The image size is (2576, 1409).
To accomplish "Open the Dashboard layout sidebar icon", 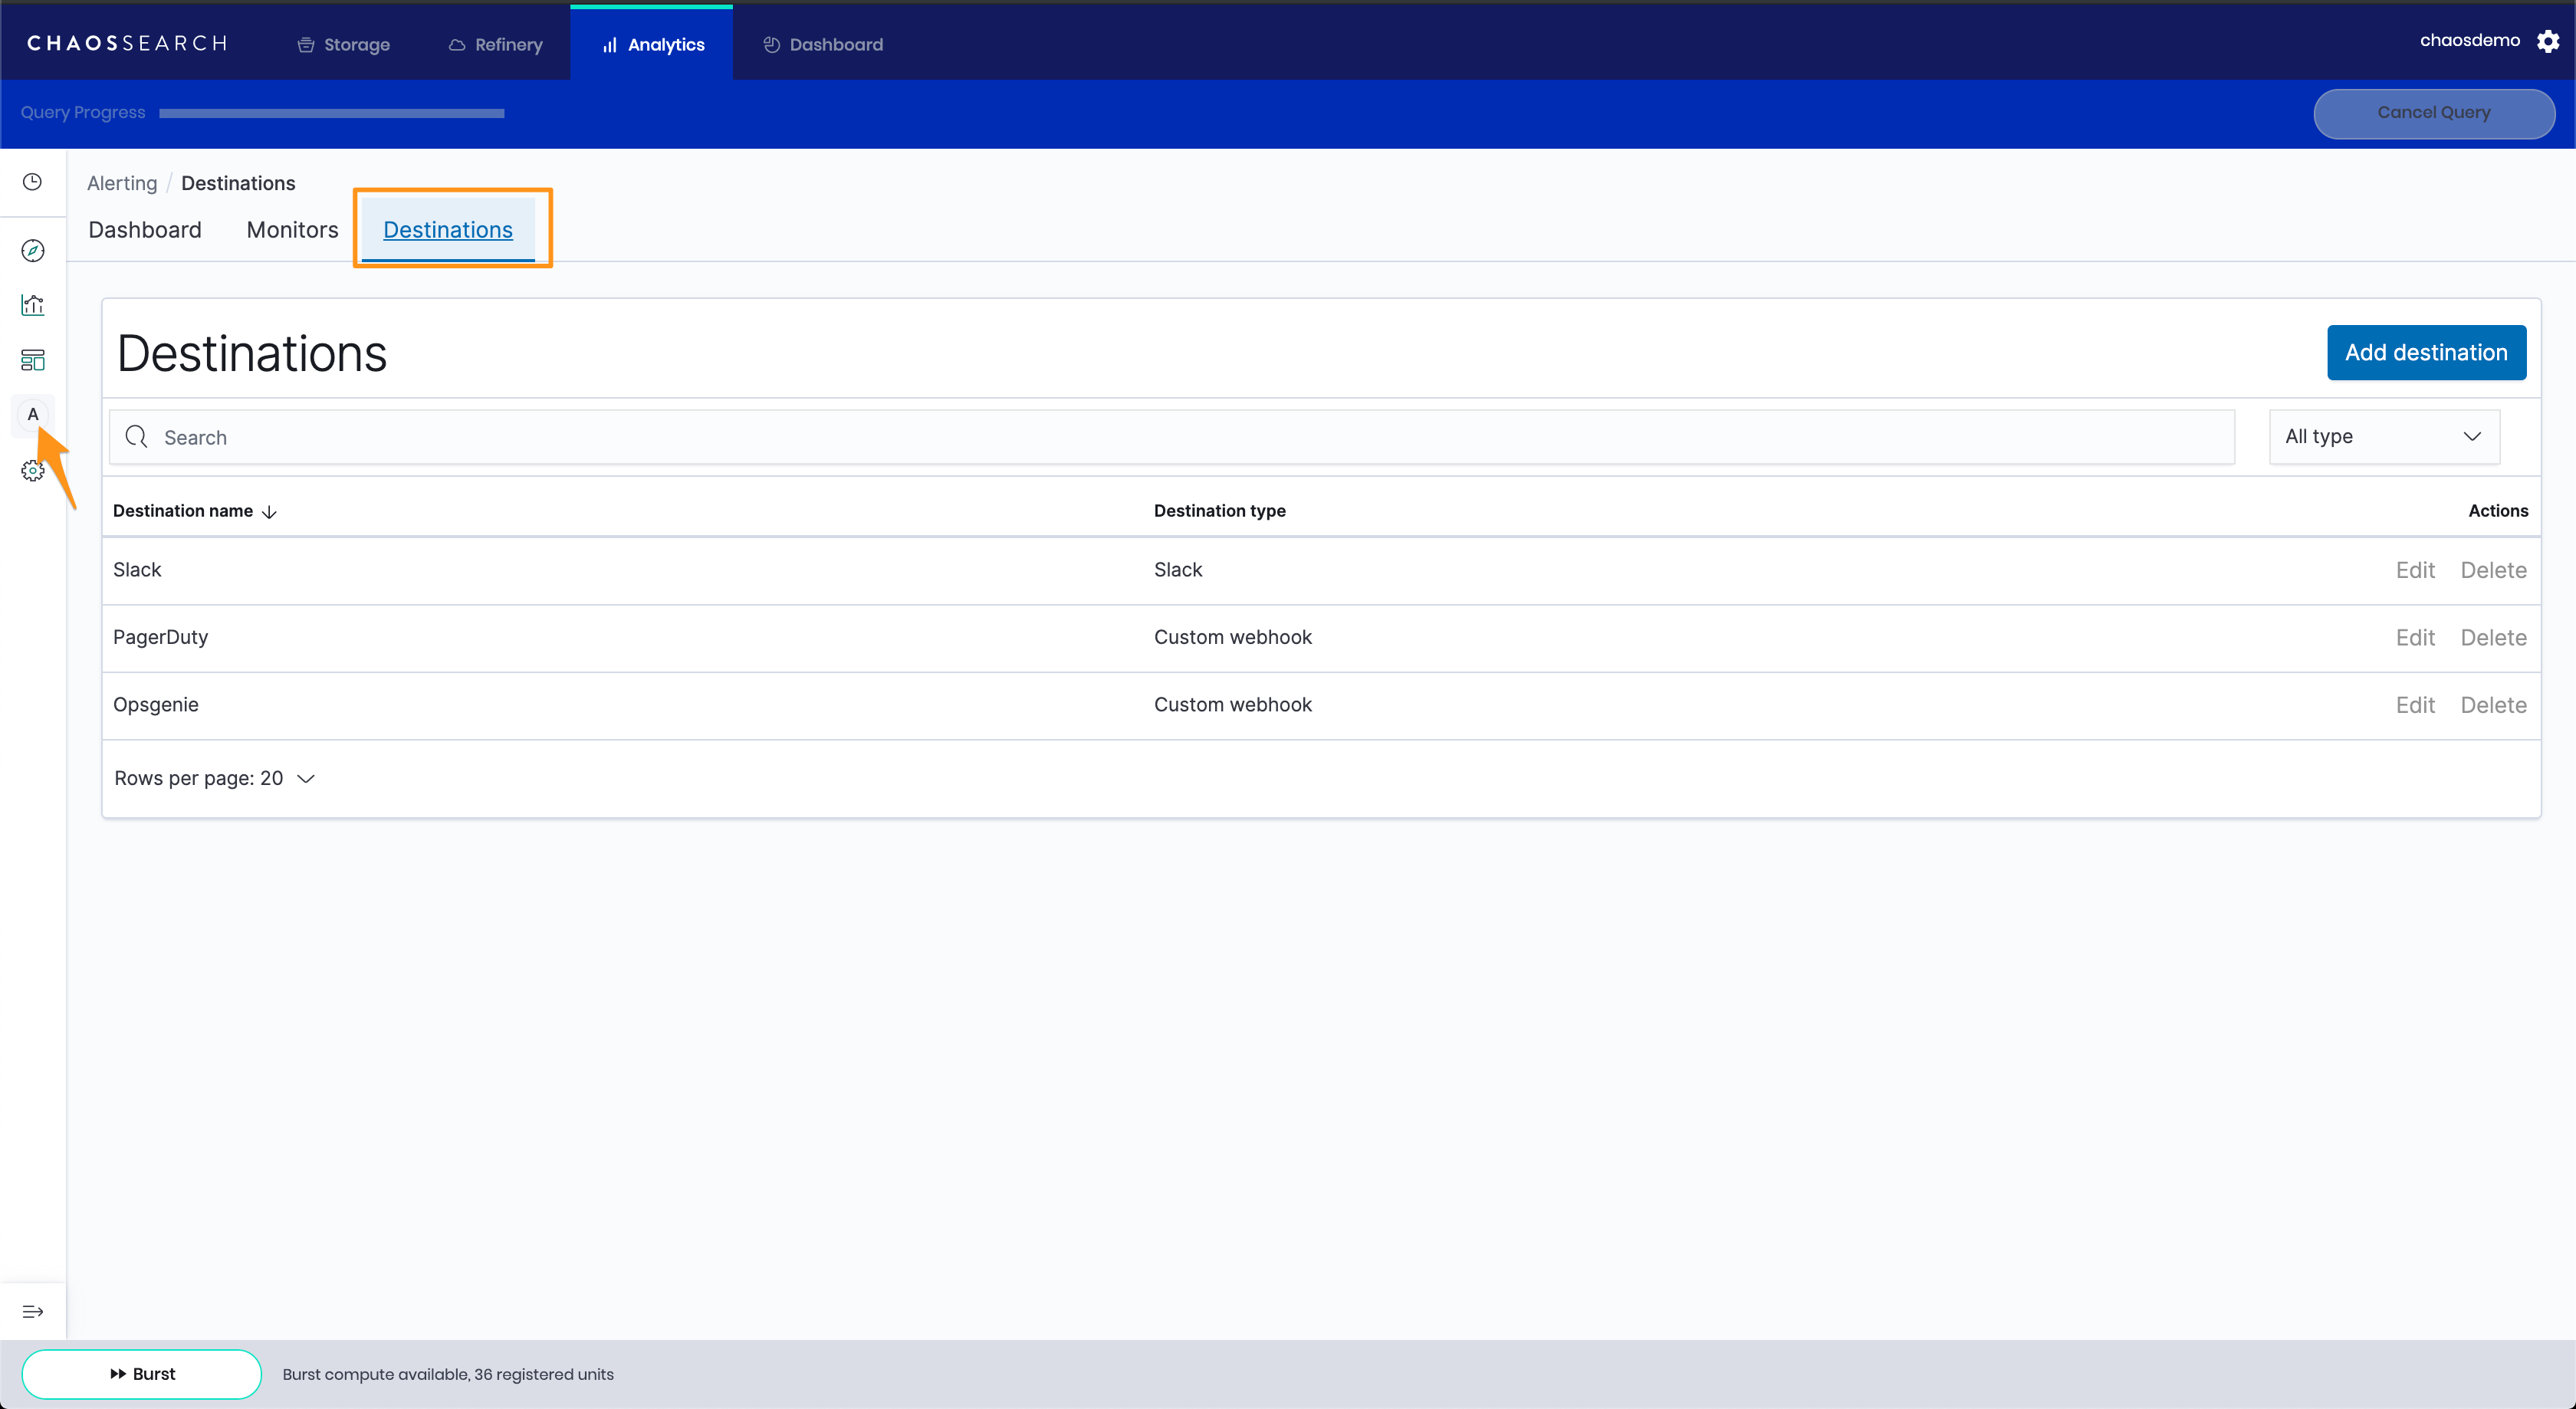I will (x=32, y=360).
